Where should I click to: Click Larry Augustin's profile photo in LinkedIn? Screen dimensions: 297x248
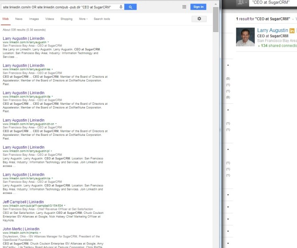pyautogui.click(x=245, y=37)
